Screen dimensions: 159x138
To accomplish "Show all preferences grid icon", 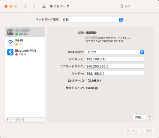I will click(44, 6).
